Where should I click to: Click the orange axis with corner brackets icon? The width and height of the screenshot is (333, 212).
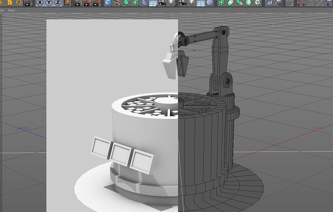[301, 3]
